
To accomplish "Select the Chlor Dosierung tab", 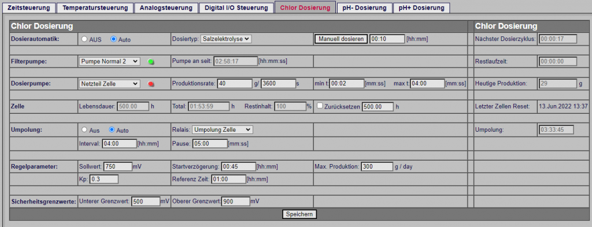I will click(x=305, y=8).
